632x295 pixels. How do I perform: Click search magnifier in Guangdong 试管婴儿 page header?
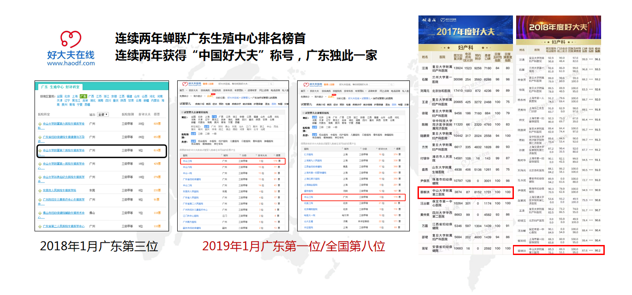click(271, 84)
